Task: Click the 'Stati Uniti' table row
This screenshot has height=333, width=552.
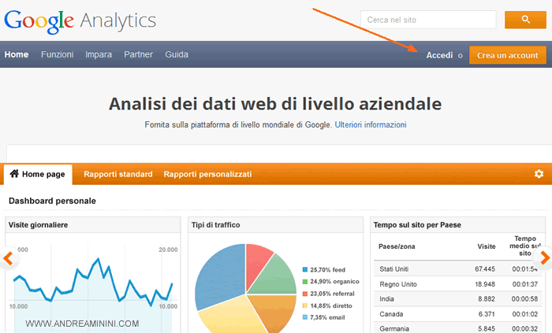Action: tap(457, 269)
